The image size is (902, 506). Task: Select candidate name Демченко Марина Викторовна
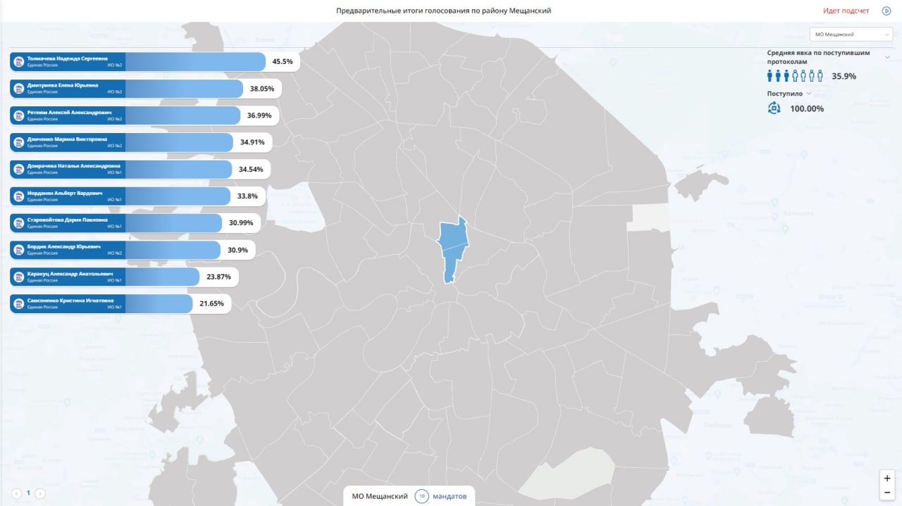click(67, 139)
